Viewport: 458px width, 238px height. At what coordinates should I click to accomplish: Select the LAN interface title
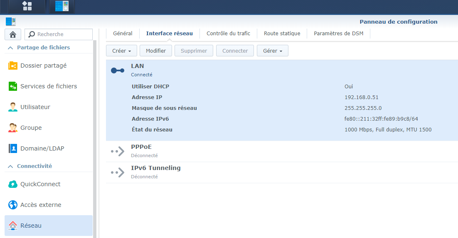click(138, 66)
